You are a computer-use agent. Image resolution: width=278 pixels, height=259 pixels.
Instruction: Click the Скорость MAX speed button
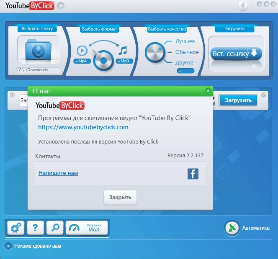point(87,228)
